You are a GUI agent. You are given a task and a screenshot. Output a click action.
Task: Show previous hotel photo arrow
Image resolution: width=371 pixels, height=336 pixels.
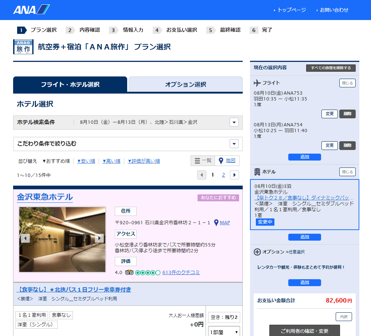(25, 238)
